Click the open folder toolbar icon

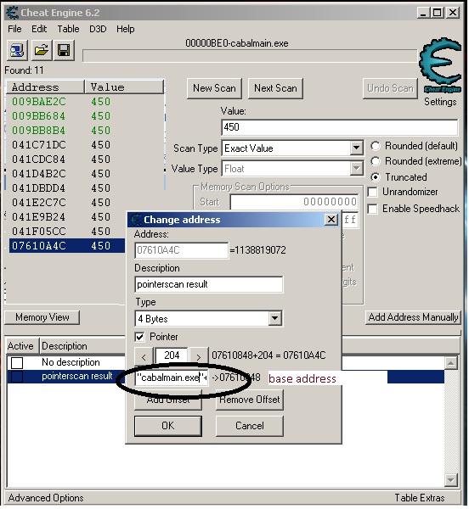[x=42, y=50]
